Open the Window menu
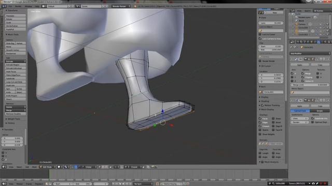The height and width of the screenshot is (186, 332). (28, 6)
